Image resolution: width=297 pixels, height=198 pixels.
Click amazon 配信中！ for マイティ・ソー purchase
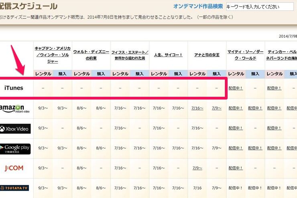pos(255,108)
